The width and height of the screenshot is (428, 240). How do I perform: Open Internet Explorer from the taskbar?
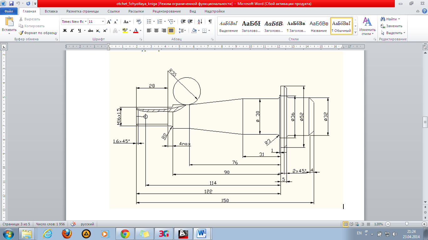coord(47,233)
